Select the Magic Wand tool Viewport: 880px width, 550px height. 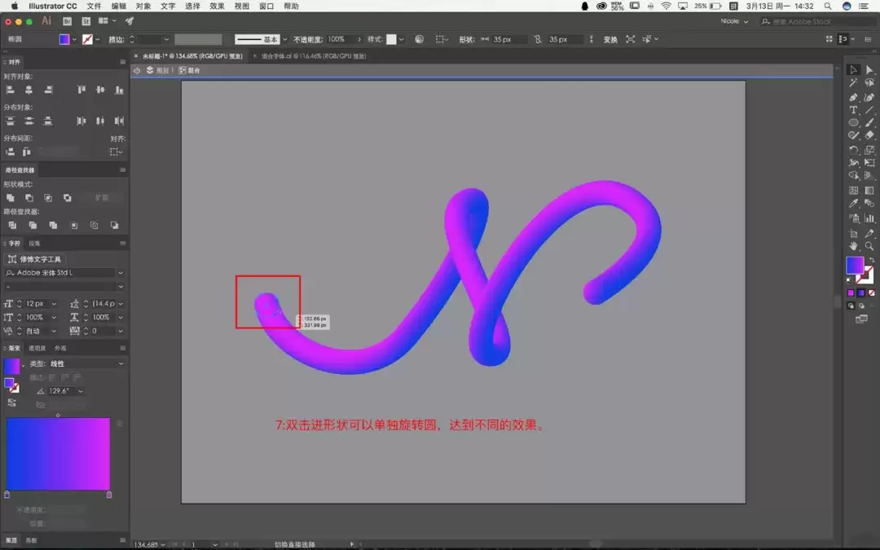tap(853, 83)
